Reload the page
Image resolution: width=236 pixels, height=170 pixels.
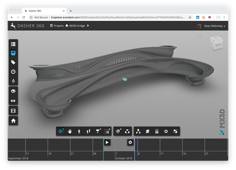pos(24,17)
